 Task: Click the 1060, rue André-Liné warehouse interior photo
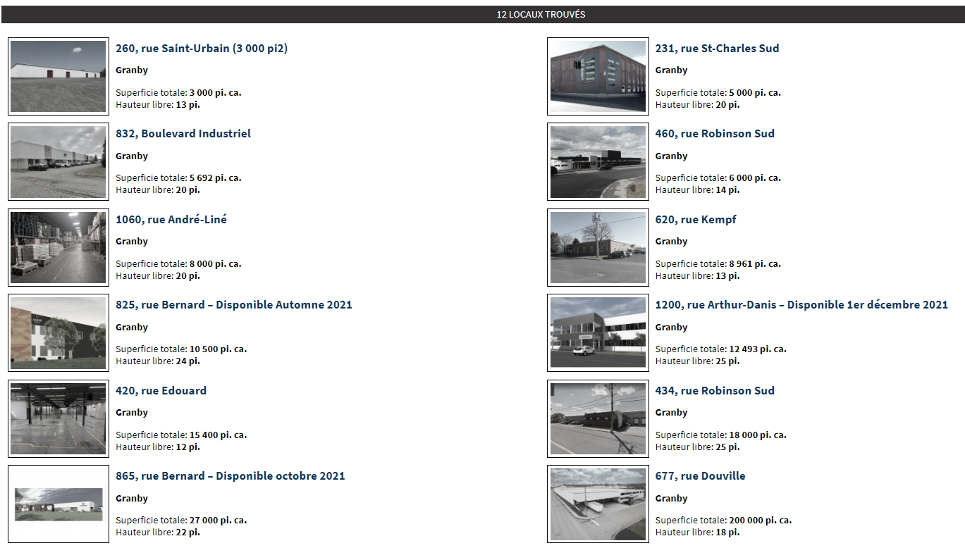[x=59, y=247]
